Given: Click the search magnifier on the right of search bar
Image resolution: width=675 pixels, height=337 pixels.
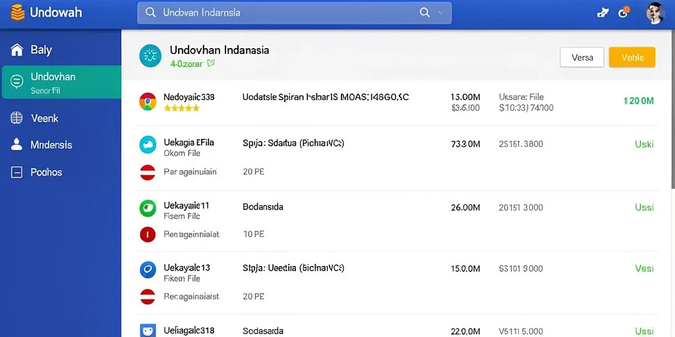Looking at the screenshot, I should click(x=425, y=13).
